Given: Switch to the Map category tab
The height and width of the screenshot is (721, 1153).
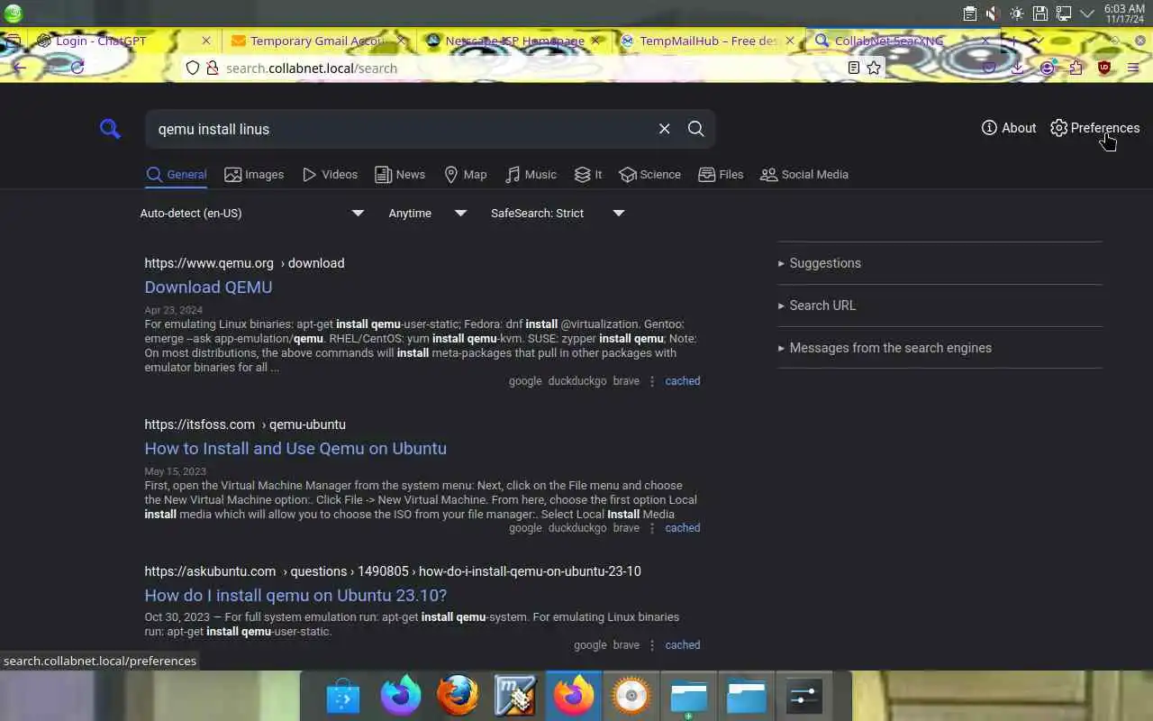Looking at the screenshot, I should click(465, 175).
